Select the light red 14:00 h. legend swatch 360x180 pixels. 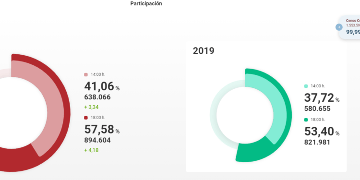86,74
